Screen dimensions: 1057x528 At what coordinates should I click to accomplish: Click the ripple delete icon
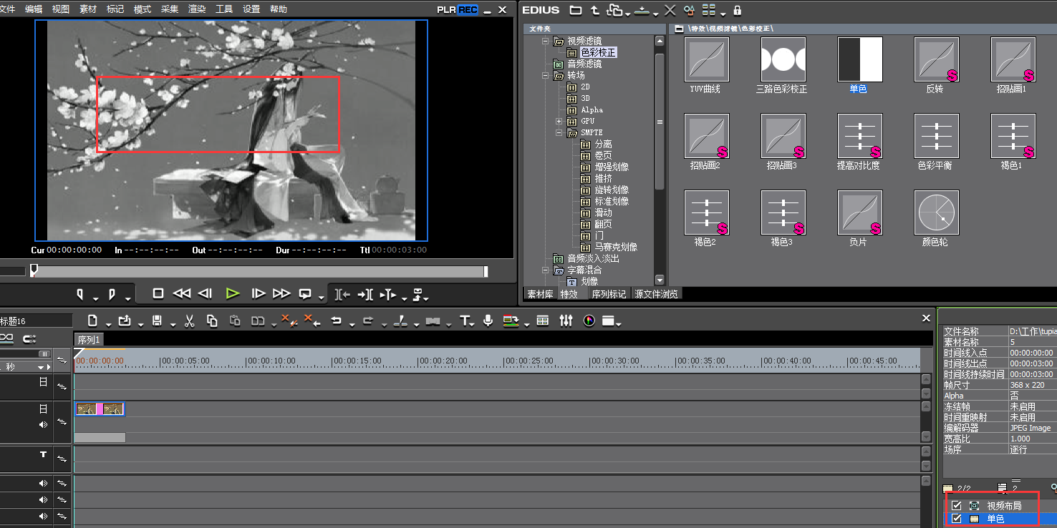point(312,321)
